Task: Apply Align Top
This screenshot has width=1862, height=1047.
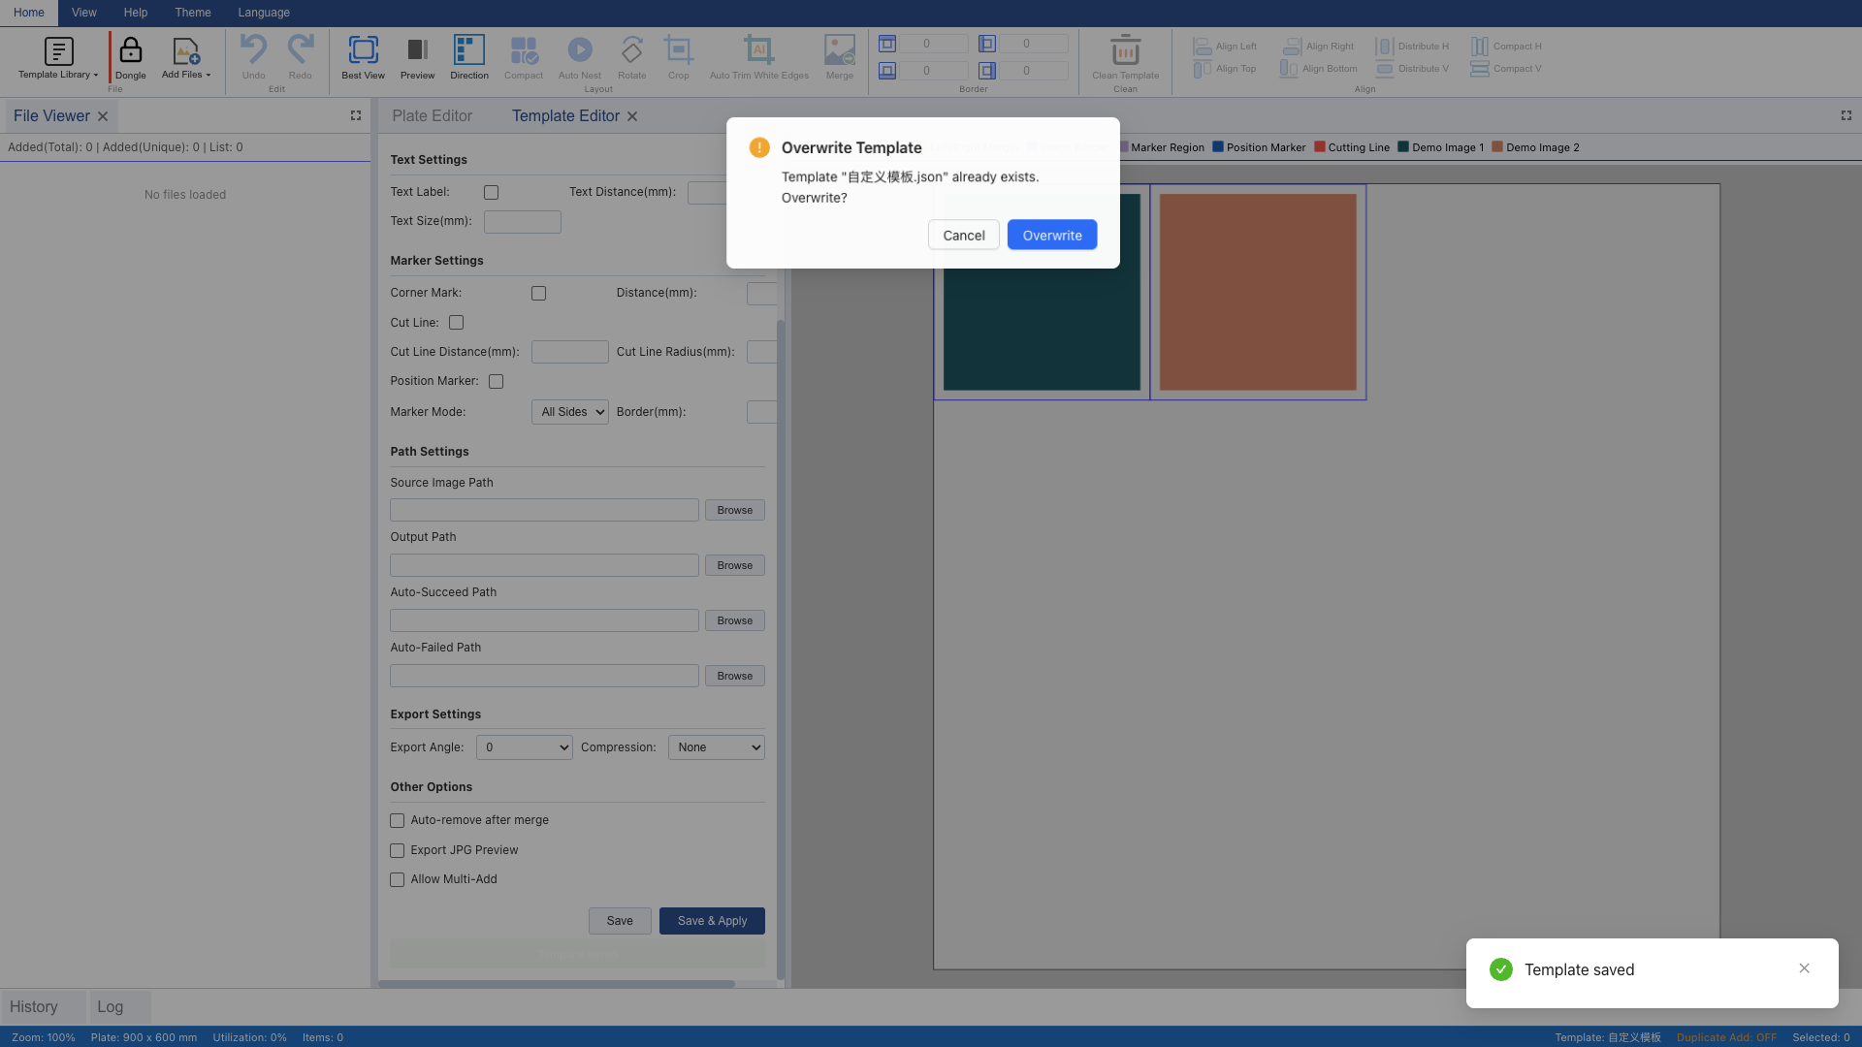Action: click(1225, 69)
